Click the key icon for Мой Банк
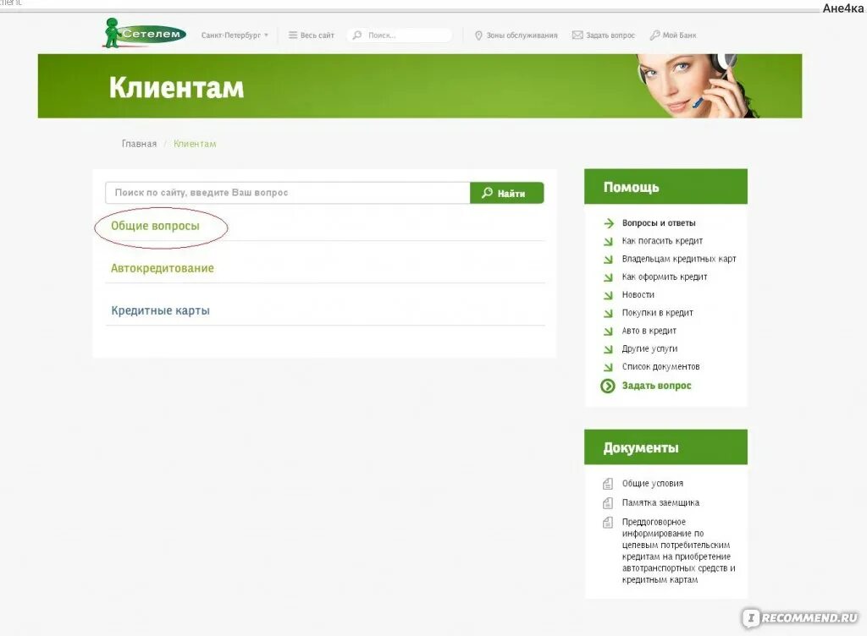This screenshot has height=636, width=867. [654, 36]
